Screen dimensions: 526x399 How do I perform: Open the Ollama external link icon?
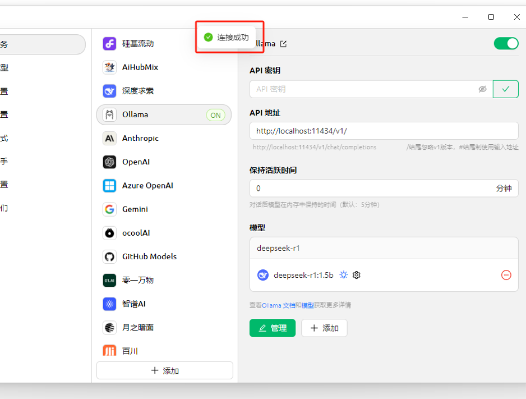283,44
